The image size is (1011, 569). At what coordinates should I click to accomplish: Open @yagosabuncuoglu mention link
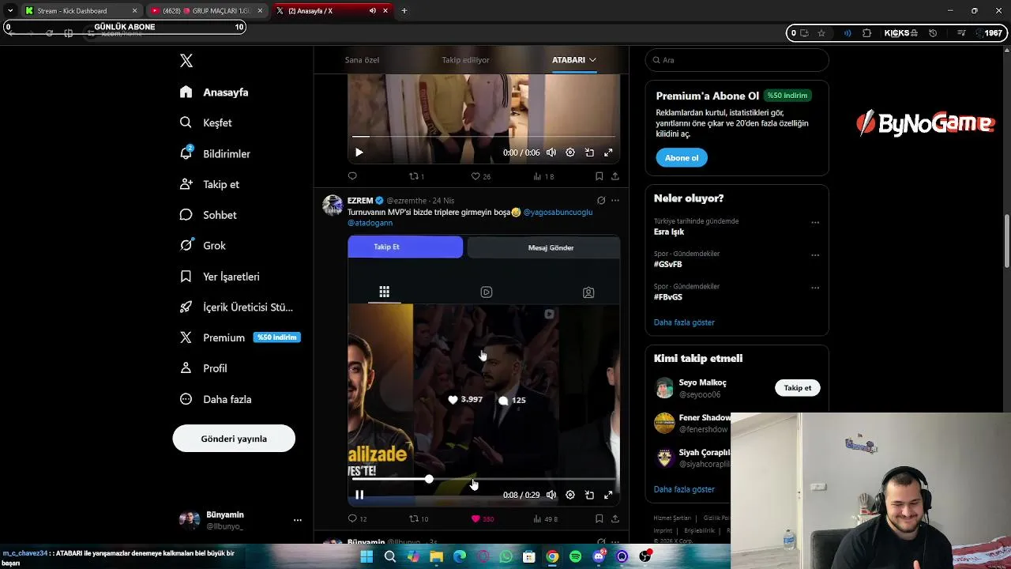tap(558, 213)
